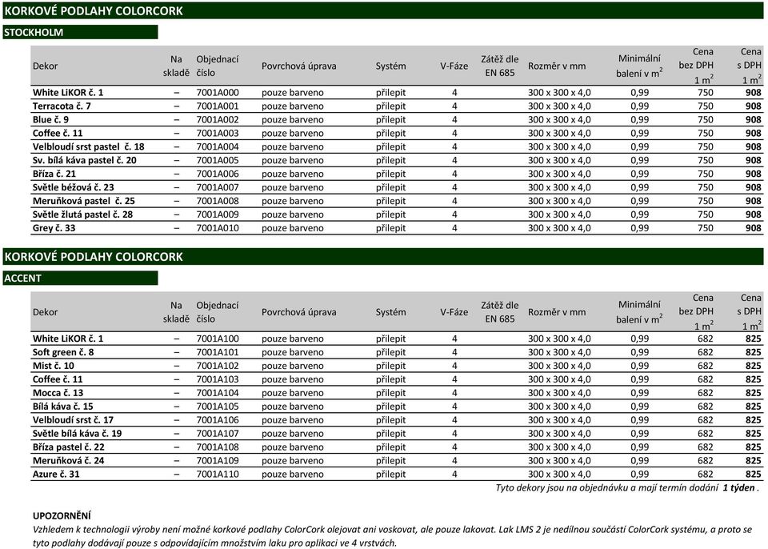Click decor name Mocca č. 13
The image size is (768, 549).
tap(58, 393)
